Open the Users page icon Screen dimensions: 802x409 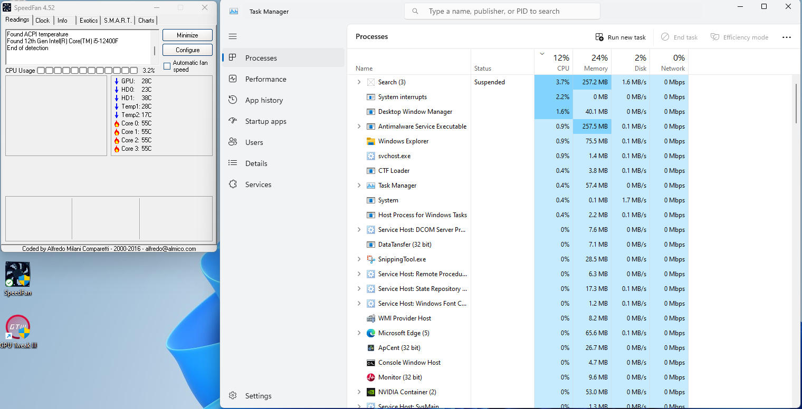point(233,142)
